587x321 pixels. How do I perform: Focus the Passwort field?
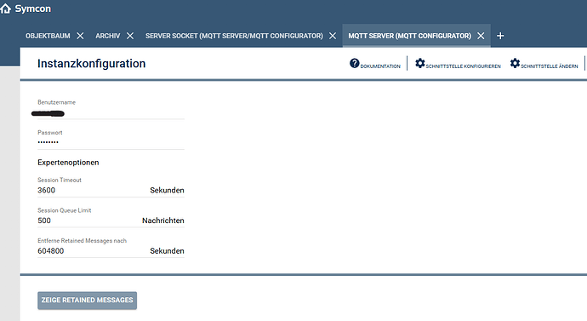pos(111,142)
